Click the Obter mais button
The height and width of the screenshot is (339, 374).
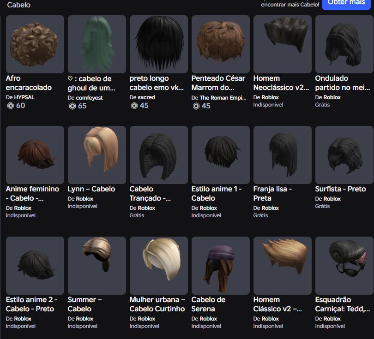(346, 3)
